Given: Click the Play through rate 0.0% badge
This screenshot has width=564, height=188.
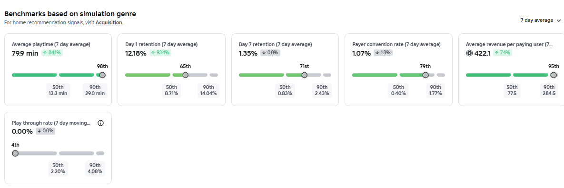Looking at the screenshot, I should (45, 131).
